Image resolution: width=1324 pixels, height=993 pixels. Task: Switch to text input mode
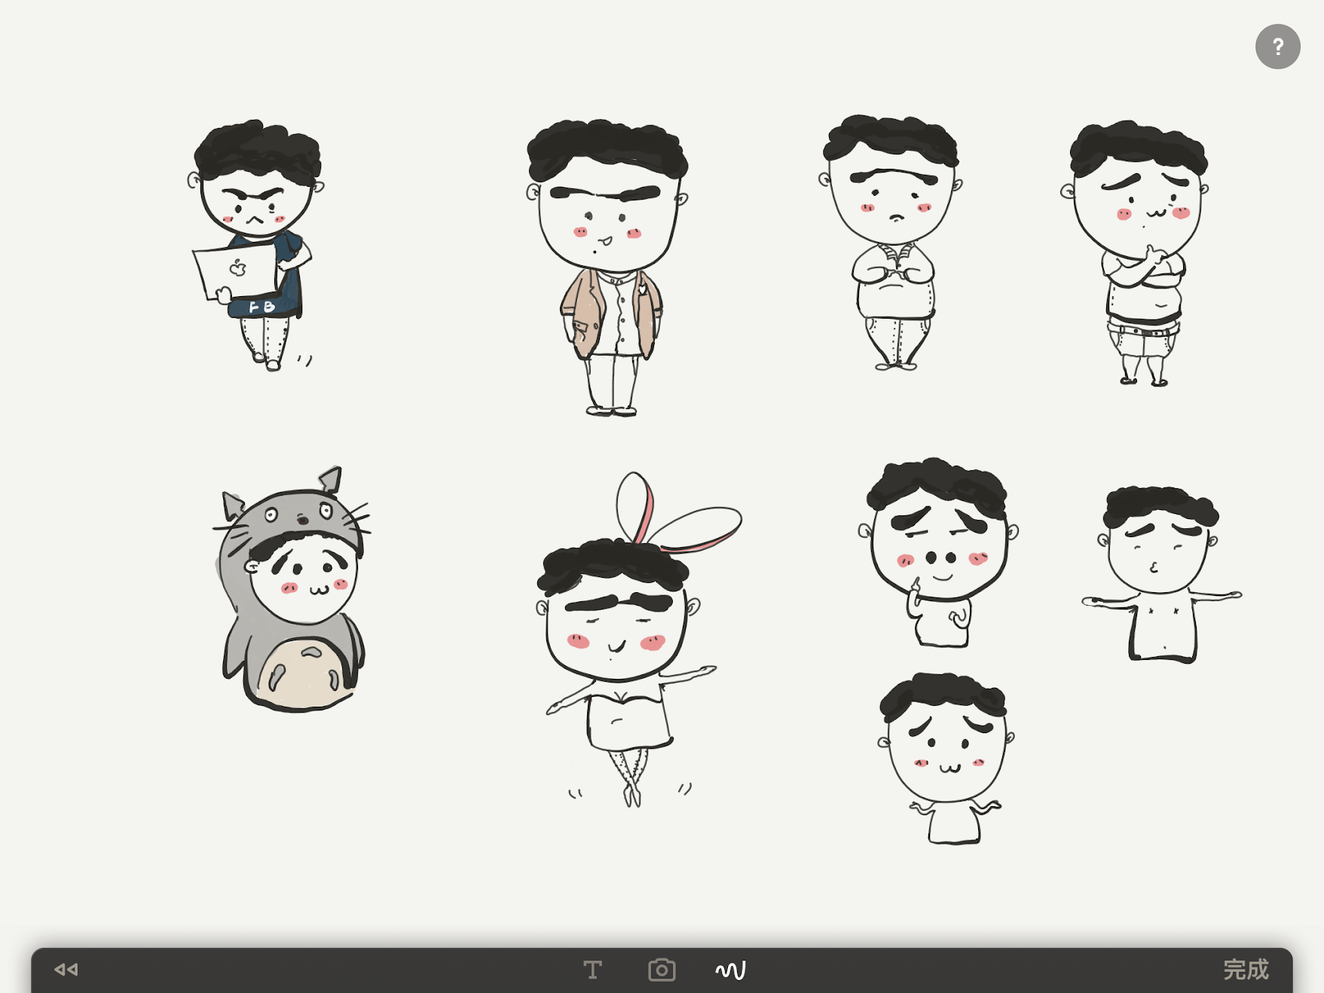pos(593,970)
